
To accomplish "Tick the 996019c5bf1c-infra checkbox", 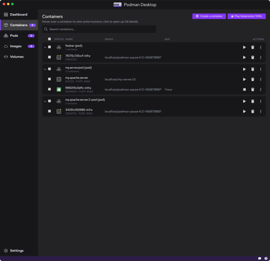I will [x=49, y=89].
